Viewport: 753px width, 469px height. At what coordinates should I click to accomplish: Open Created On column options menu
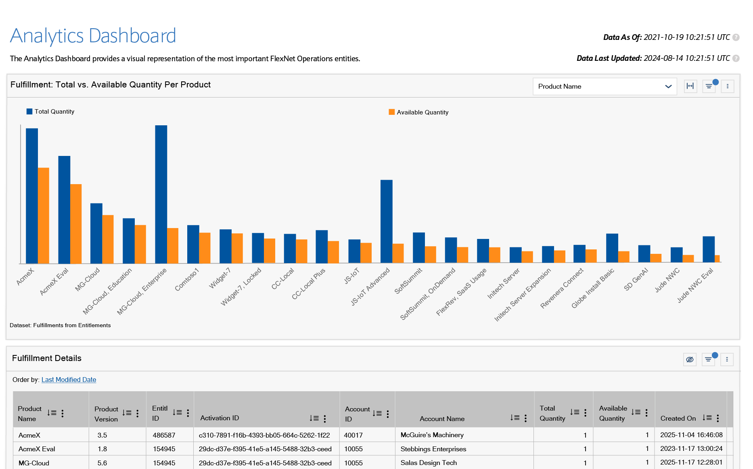718,418
